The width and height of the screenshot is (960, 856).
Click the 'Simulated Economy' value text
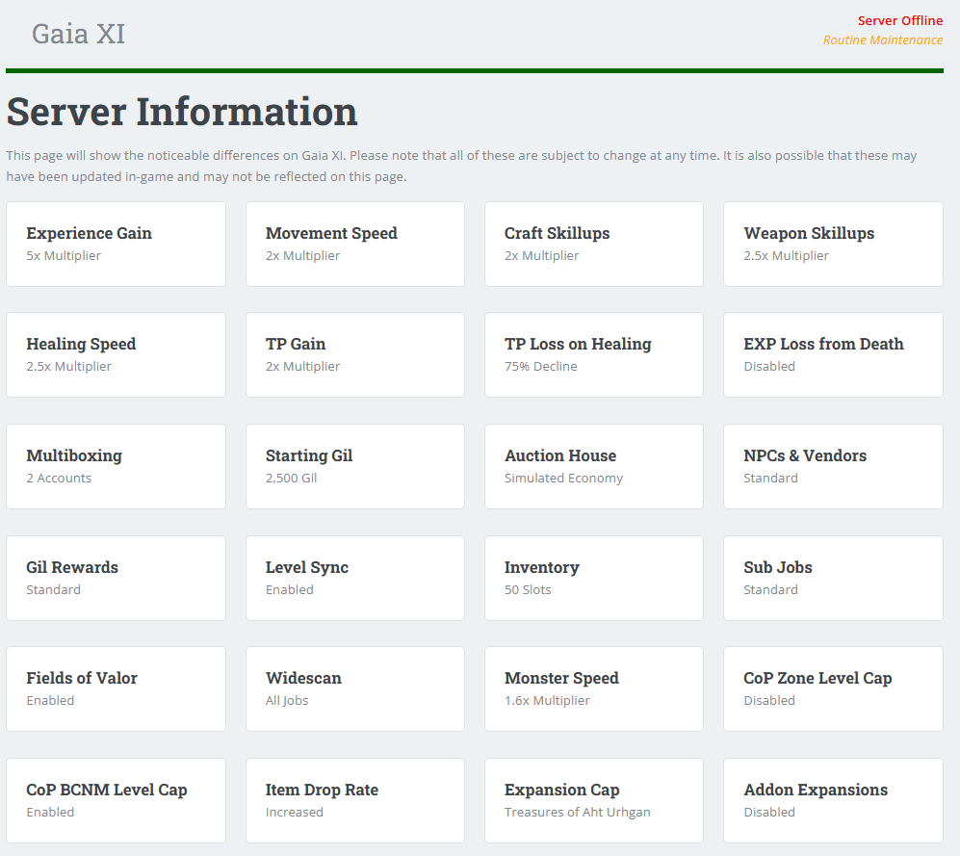pos(563,478)
